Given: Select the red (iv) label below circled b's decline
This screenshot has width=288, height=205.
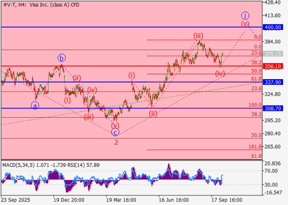Looking at the screenshot, I should [x=92, y=90].
